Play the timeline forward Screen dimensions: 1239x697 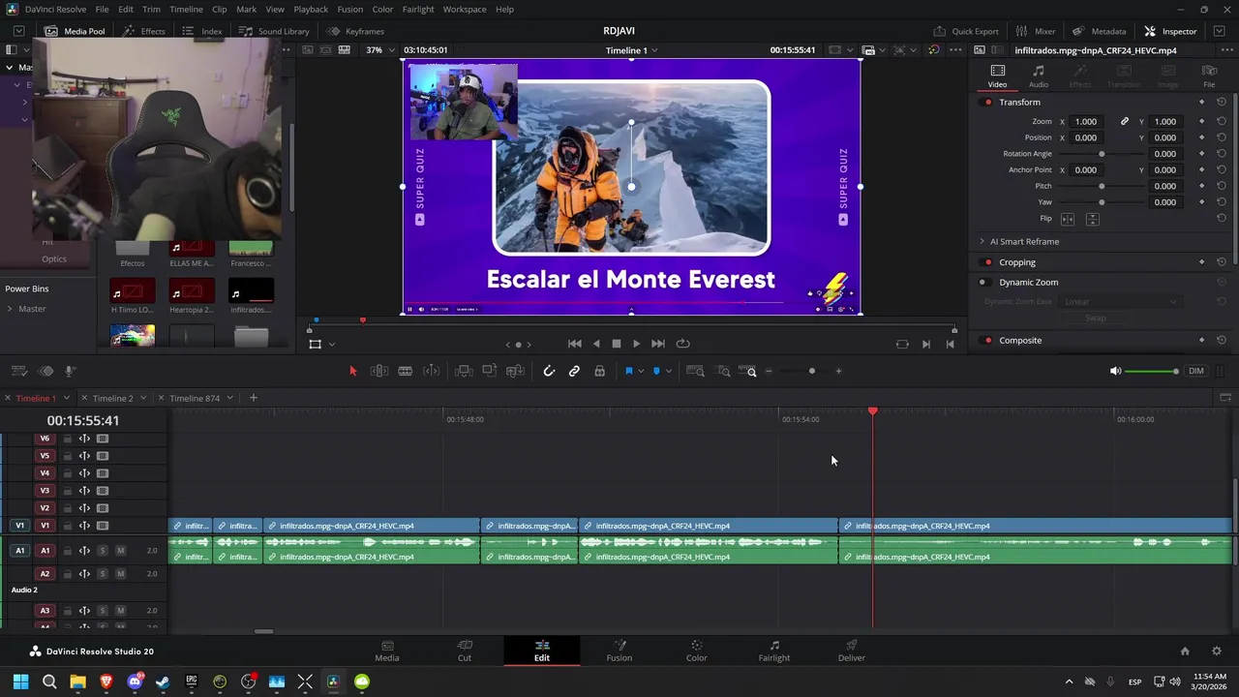click(x=636, y=344)
